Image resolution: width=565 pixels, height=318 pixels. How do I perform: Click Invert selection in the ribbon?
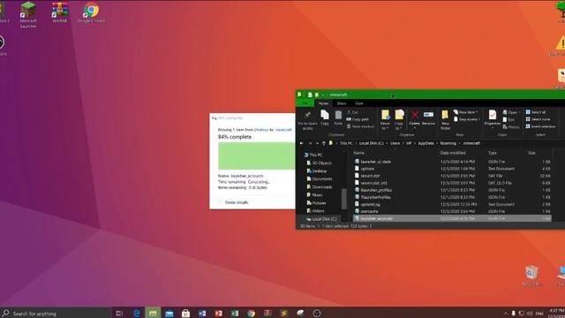click(540, 126)
